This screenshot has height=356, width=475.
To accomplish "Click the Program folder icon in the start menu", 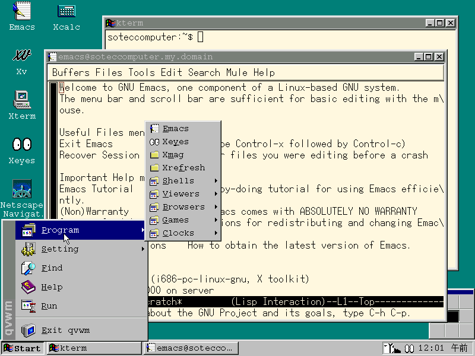I will pos(28,230).
